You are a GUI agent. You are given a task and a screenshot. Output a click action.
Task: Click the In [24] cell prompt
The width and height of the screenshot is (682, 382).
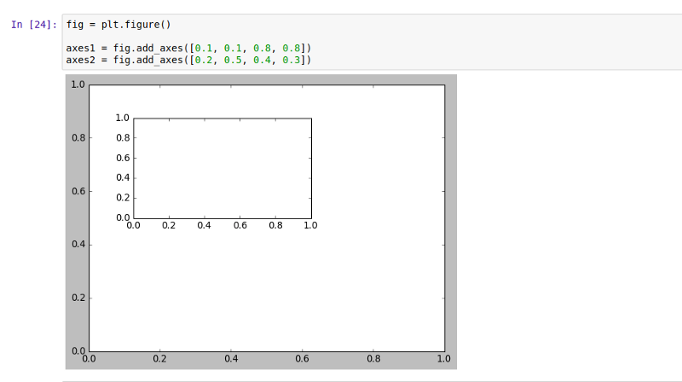point(34,25)
